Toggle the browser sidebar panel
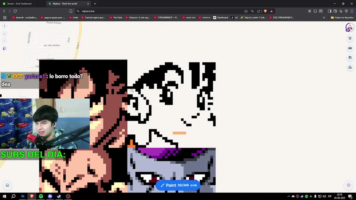The height and width of the screenshot is (200, 356). tap(330, 11)
